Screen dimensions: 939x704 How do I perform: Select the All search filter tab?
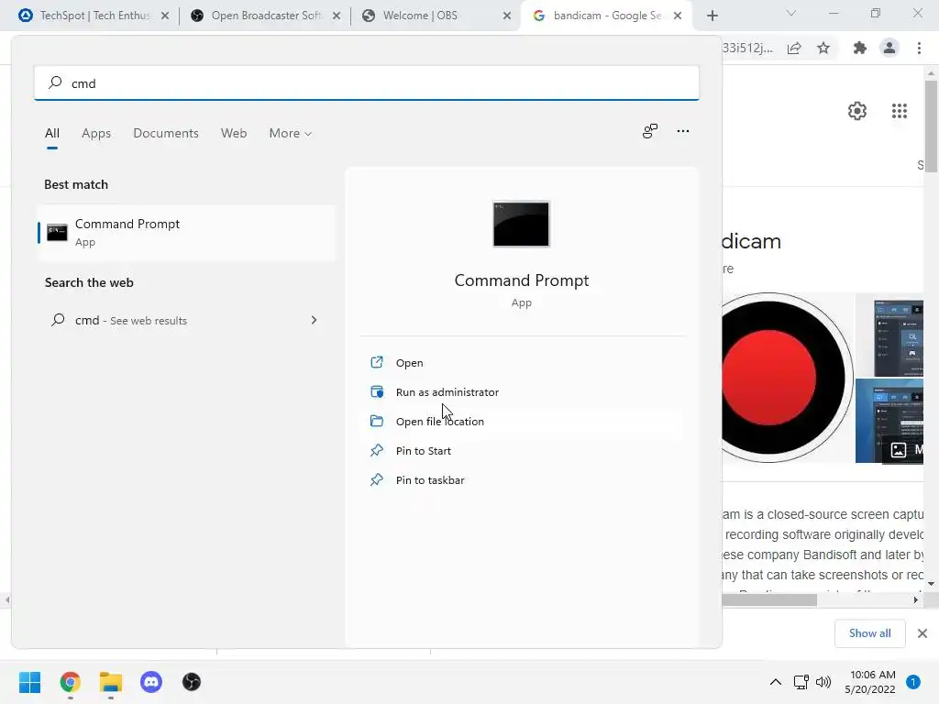52,133
